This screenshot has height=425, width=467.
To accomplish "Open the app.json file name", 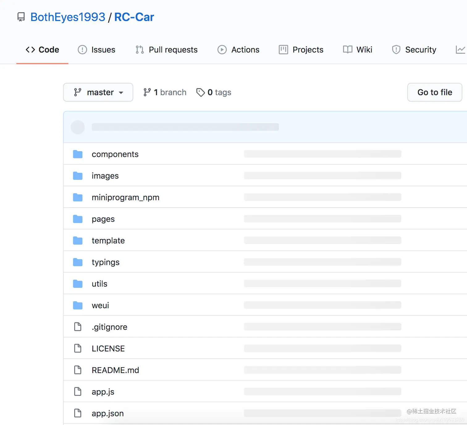I will 108,414.
